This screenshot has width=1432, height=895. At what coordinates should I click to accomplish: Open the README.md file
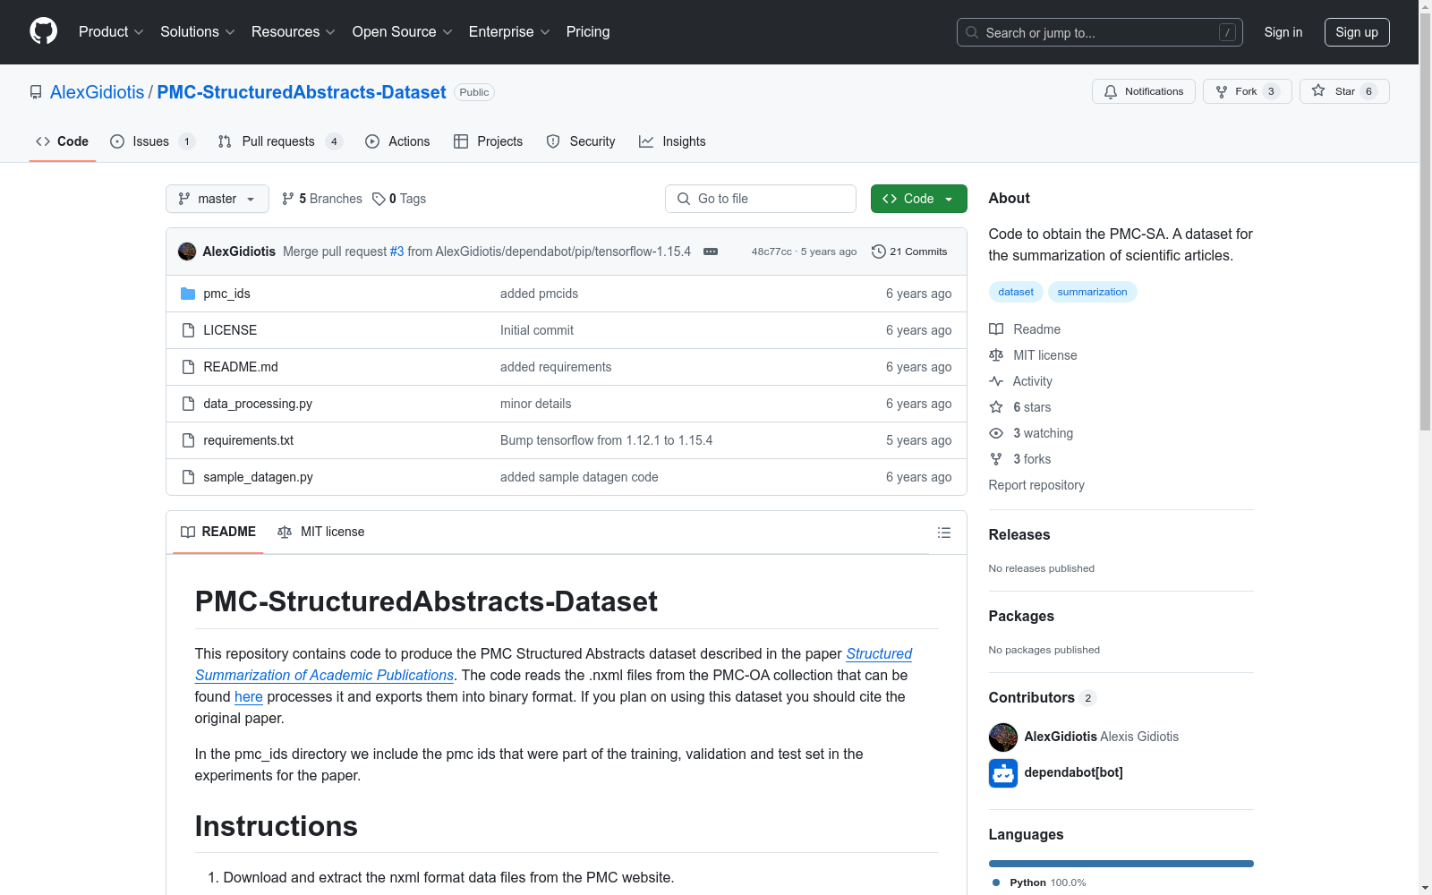pos(241,367)
